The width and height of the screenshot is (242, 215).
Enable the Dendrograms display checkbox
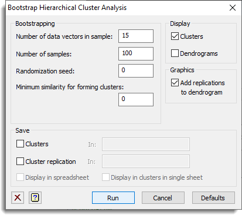(x=175, y=53)
